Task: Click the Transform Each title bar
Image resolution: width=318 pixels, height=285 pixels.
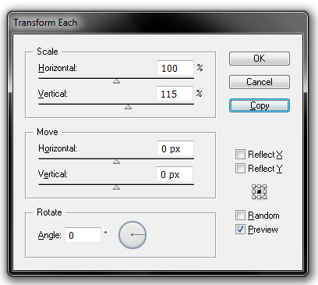Action: click(157, 23)
